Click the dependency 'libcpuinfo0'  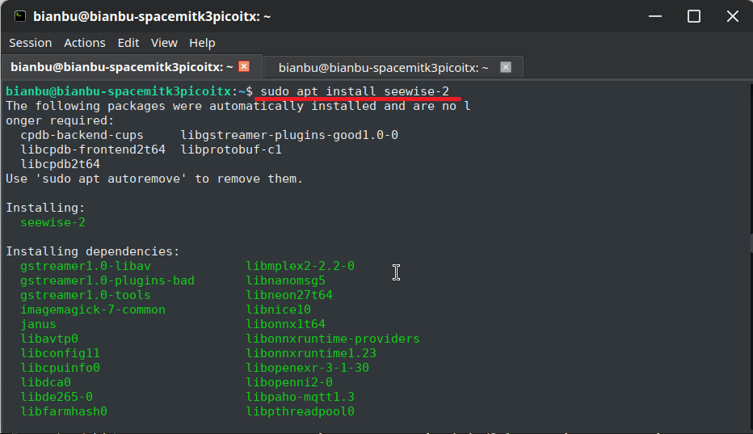pos(60,368)
